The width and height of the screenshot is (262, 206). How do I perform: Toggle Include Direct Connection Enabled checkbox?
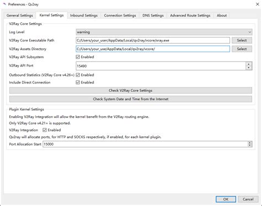coord(78,83)
